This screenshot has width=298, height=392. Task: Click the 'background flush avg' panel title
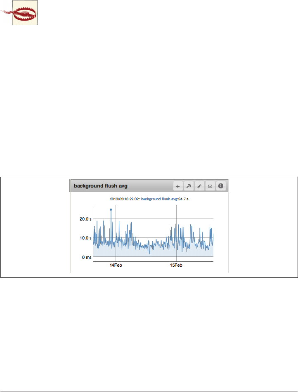(101, 186)
